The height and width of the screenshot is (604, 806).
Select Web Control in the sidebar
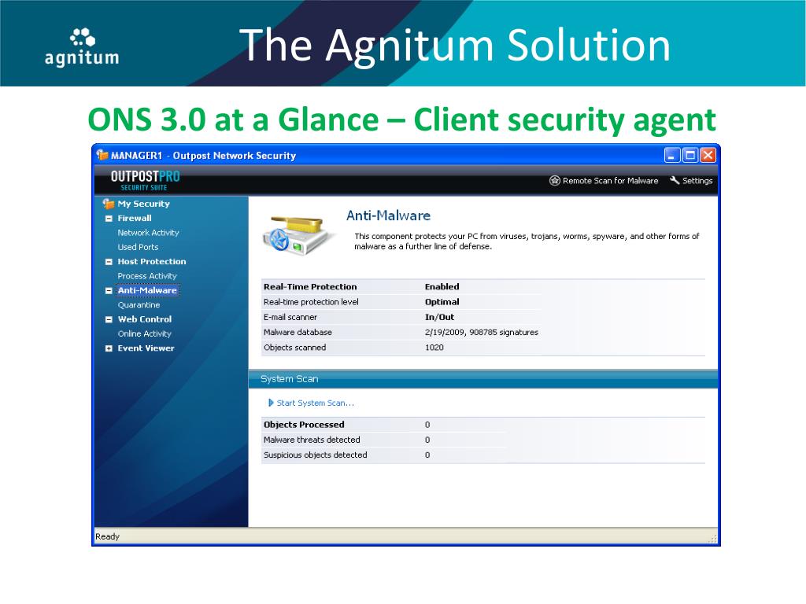[145, 319]
